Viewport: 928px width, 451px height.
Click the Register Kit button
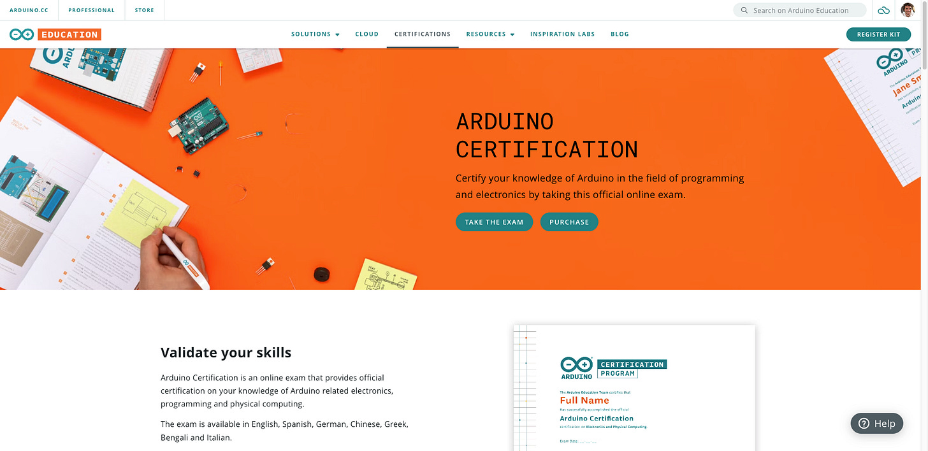coord(878,34)
